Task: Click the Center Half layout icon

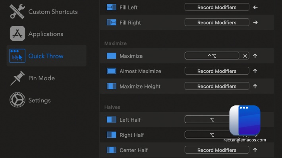Action: tap(111, 150)
